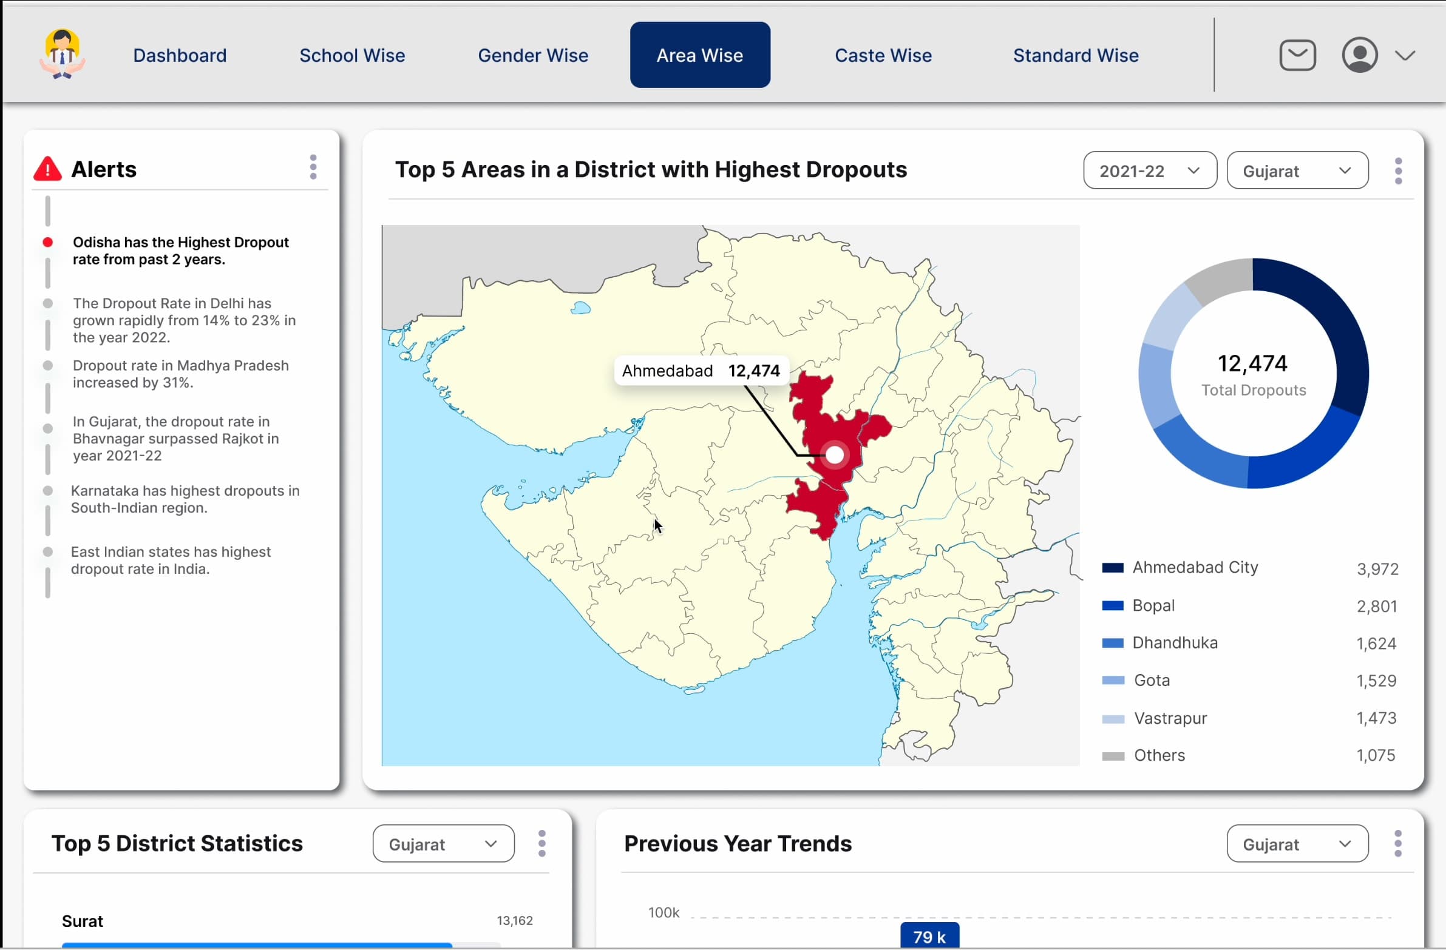The width and height of the screenshot is (1446, 950).
Task: Click the user profile avatar icon
Action: (1359, 55)
